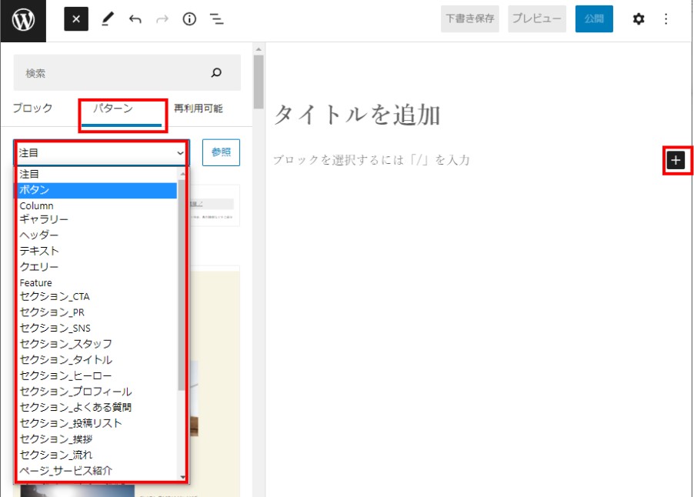This screenshot has width=694, height=497.
Task: Click the 参照 explore button
Action: (x=221, y=152)
